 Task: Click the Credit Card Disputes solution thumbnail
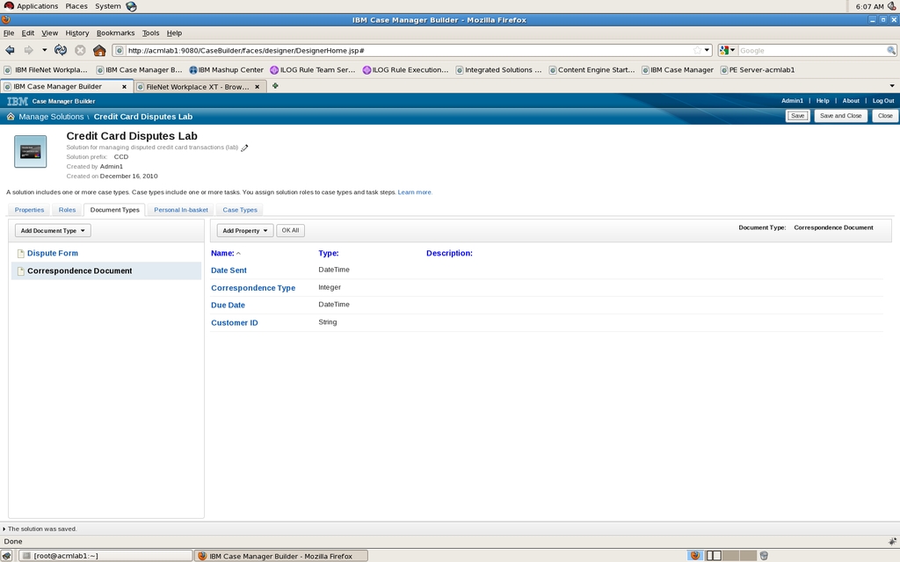tap(31, 151)
